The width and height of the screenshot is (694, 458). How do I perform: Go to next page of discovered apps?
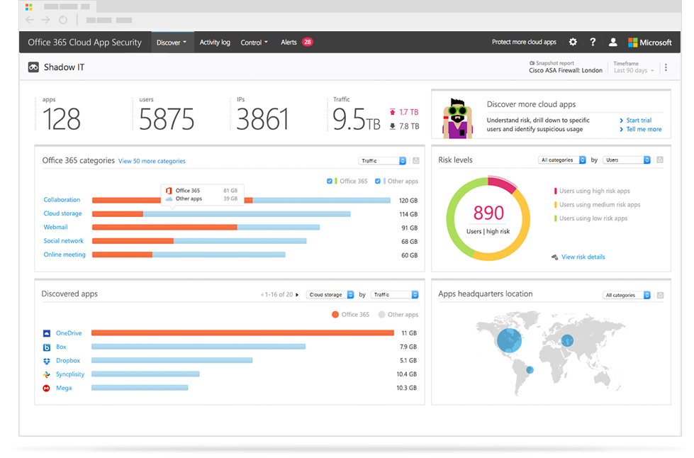(297, 295)
